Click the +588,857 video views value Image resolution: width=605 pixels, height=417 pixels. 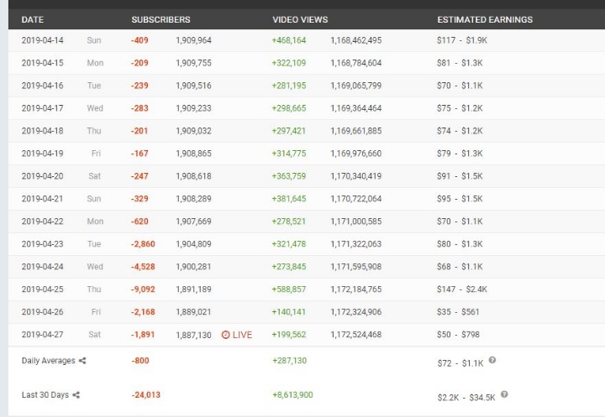288,289
